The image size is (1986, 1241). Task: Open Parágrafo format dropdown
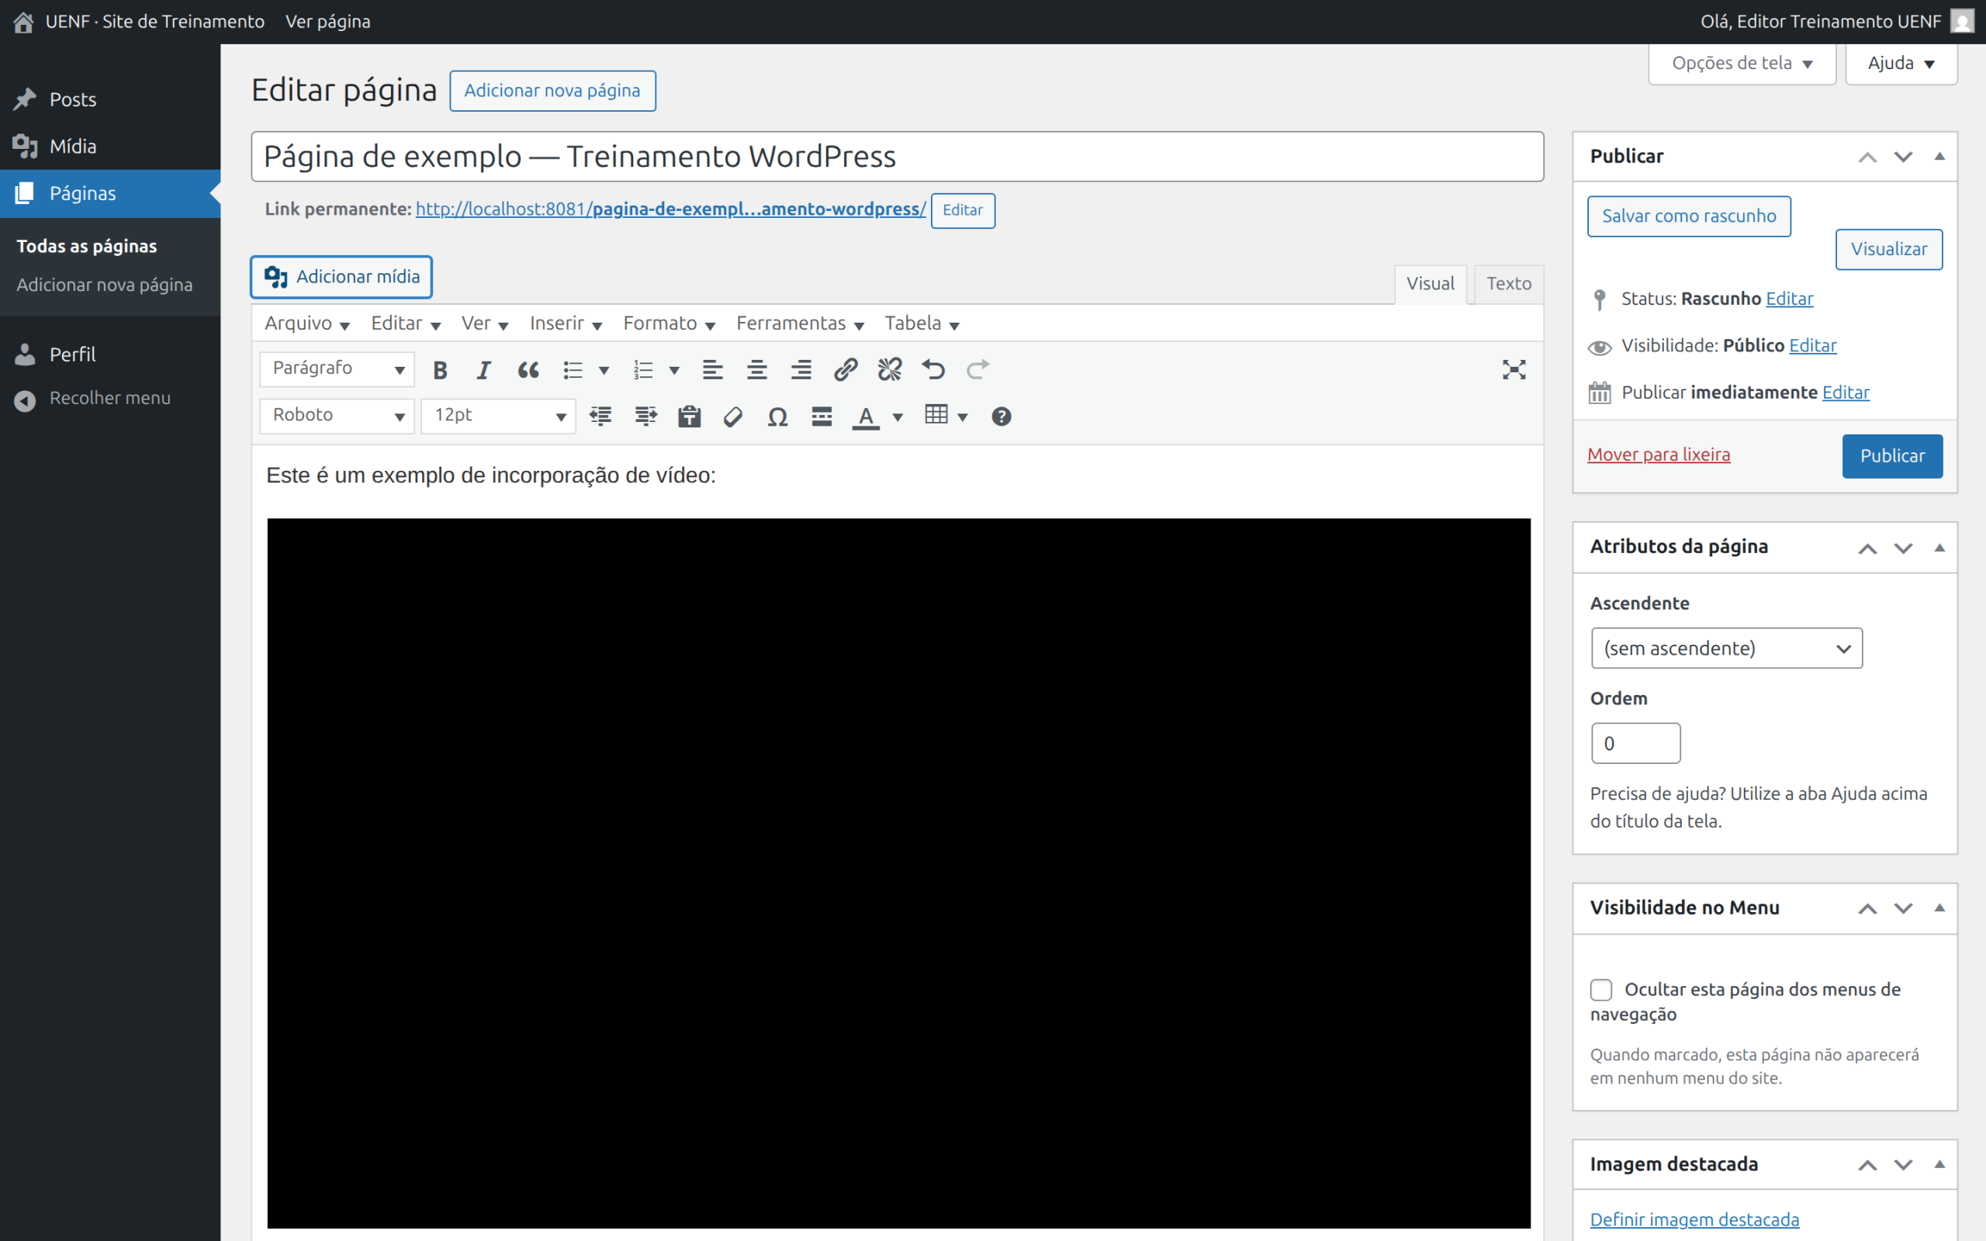click(337, 369)
